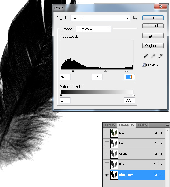This screenshot has height=187, width=170.
Task: Click the midtone gray input slider
Action: point(106,71)
